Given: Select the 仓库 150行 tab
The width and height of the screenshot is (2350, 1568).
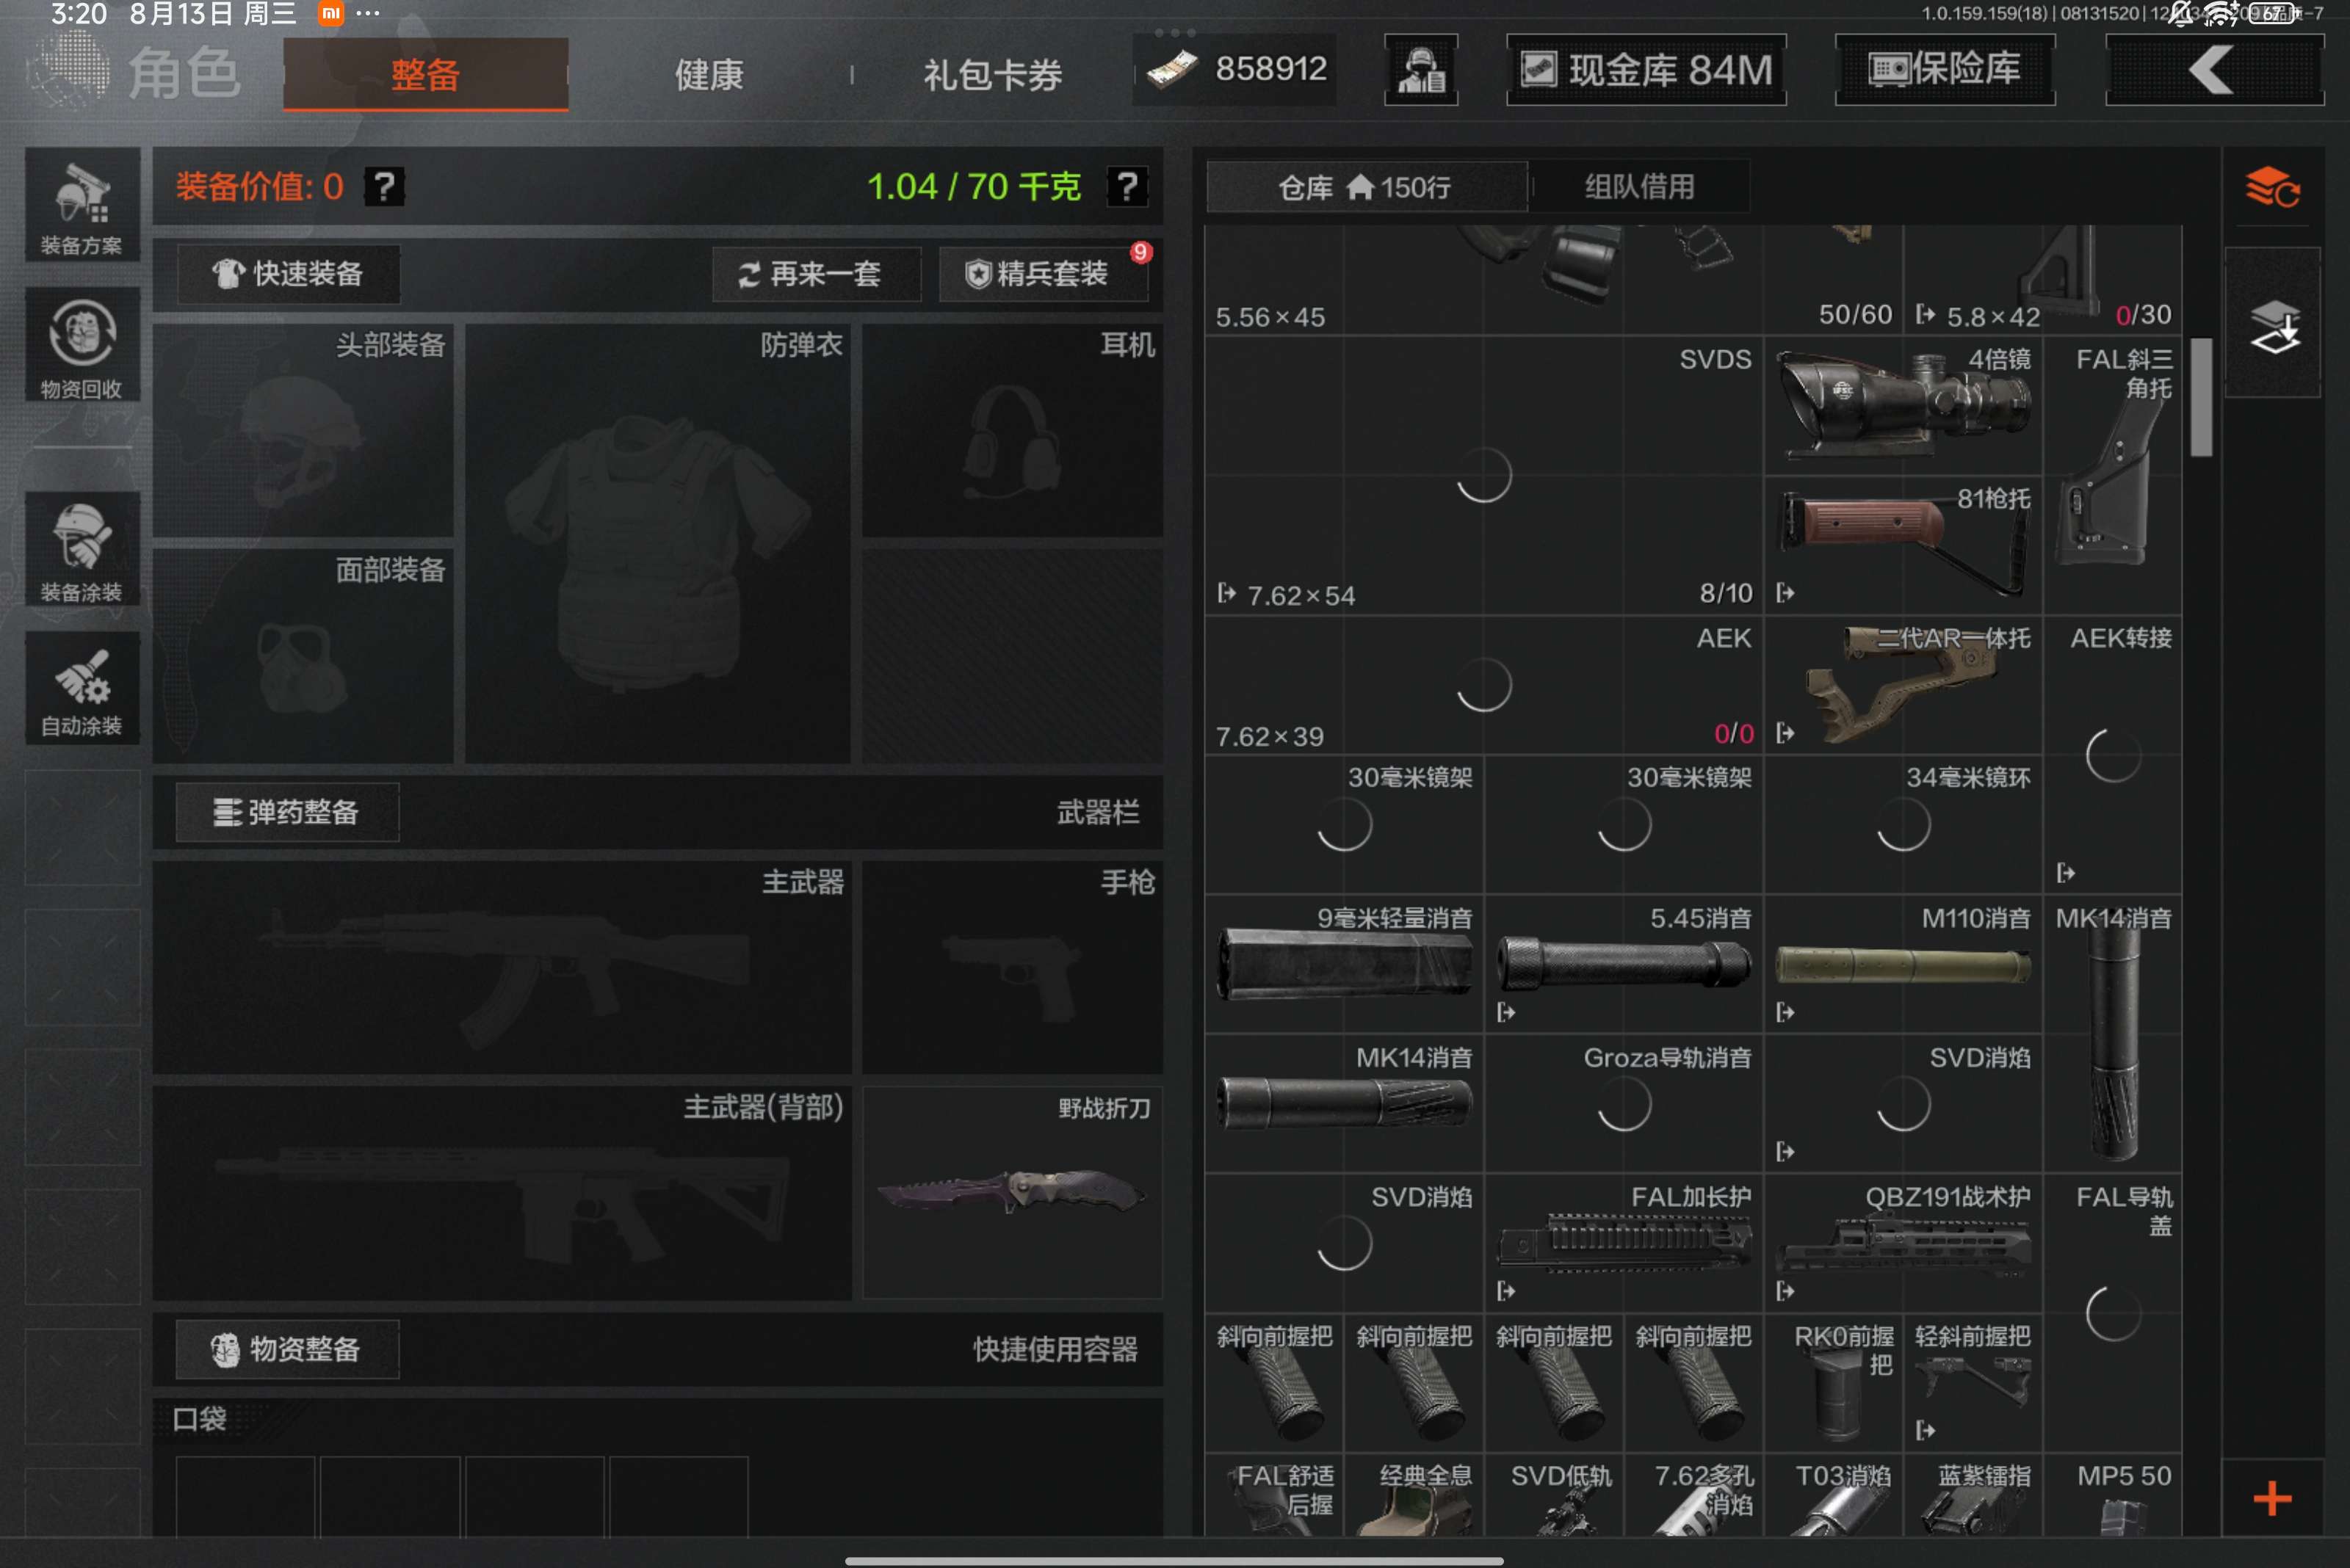Looking at the screenshot, I should tap(1367, 187).
